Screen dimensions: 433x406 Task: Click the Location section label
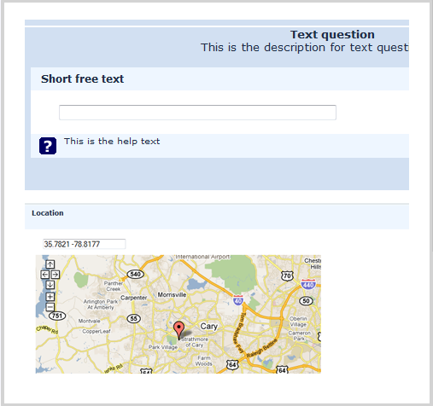pos(48,213)
